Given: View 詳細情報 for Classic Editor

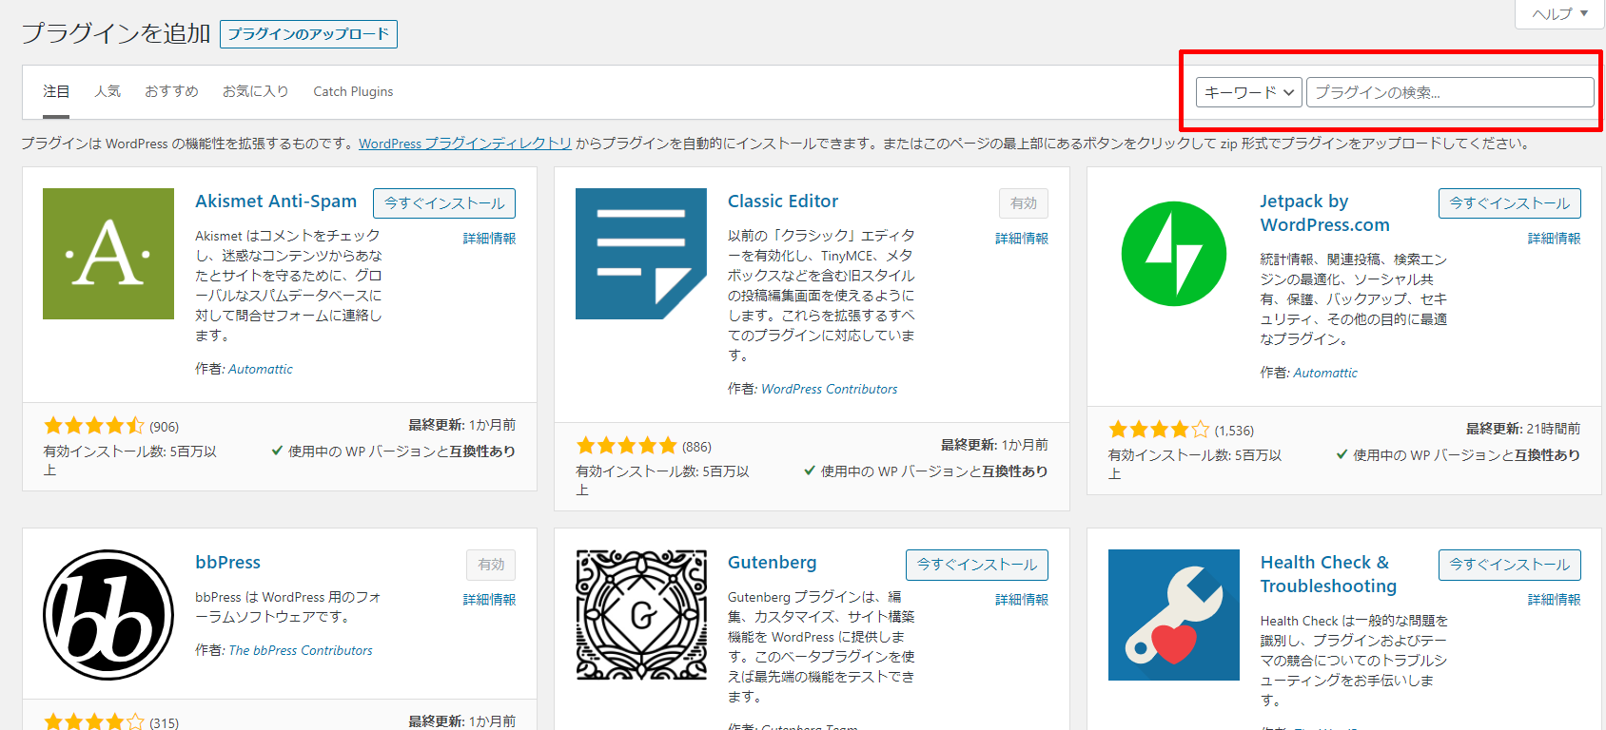Looking at the screenshot, I should [x=1021, y=239].
